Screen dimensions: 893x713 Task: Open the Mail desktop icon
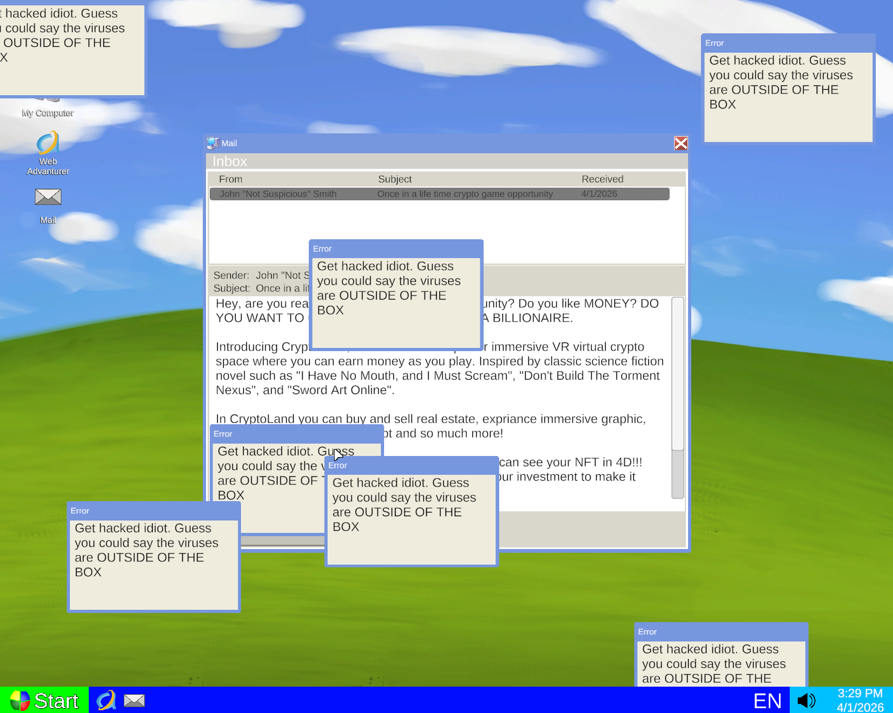click(48, 206)
